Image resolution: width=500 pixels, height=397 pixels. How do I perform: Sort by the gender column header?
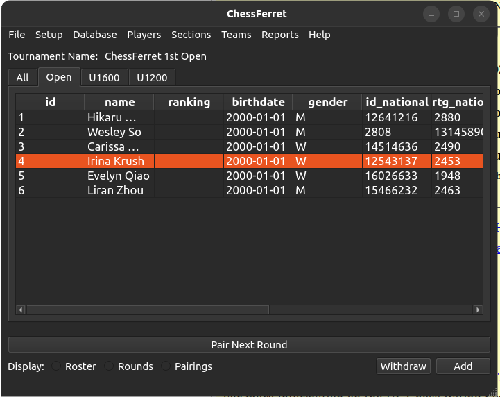(x=327, y=102)
